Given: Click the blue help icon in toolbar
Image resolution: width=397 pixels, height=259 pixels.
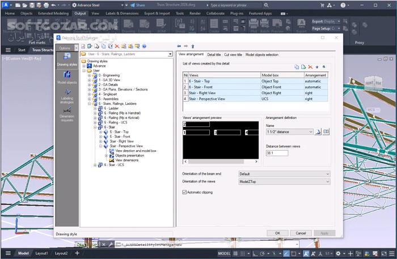Looking at the screenshot, I should pyautogui.click(x=145, y=46).
